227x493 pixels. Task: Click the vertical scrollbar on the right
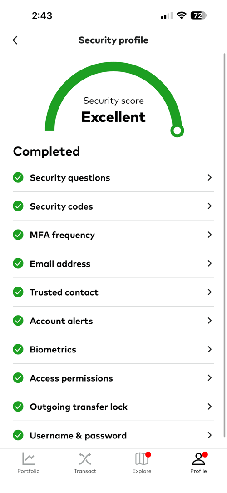tap(224, 245)
